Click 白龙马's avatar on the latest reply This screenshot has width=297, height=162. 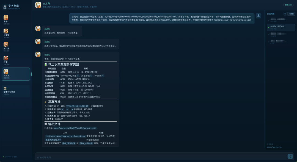pyautogui.click(x=38, y=54)
